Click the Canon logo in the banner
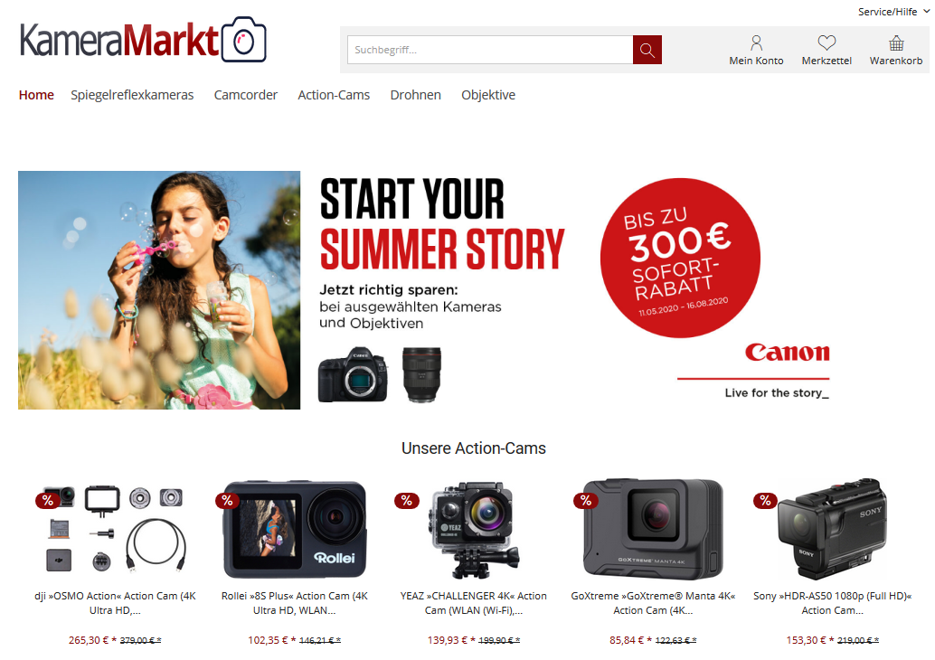This screenshot has width=935, height=660. [x=787, y=353]
